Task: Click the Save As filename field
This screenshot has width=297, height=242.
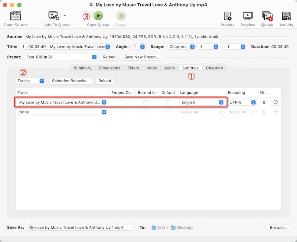Action: click(79, 228)
